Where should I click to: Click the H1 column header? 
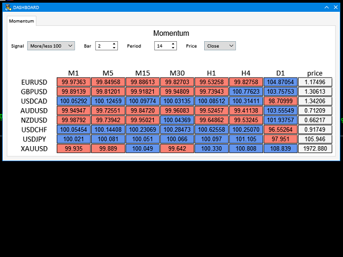tap(211, 73)
